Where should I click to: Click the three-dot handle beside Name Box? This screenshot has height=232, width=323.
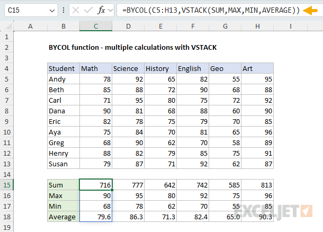coord(64,10)
